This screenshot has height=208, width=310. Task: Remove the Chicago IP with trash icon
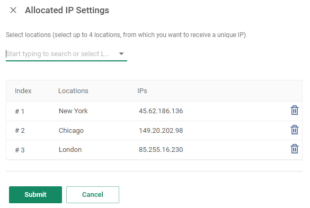[295, 130]
